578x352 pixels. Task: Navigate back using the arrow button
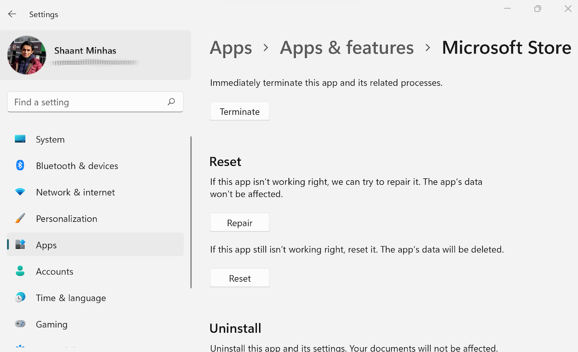click(x=12, y=14)
